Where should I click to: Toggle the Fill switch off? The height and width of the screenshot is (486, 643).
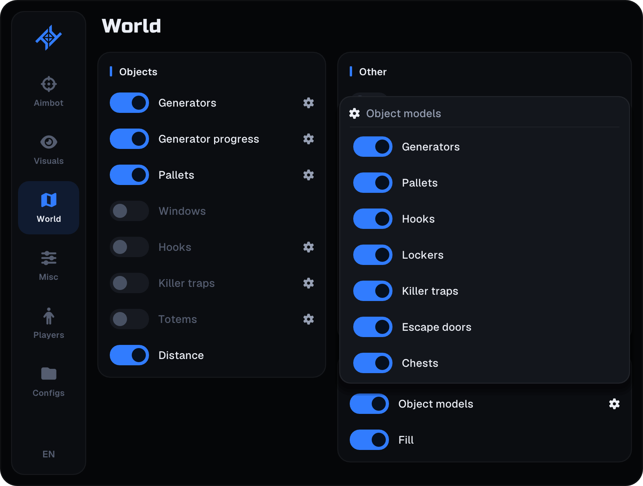click(369, 440)
